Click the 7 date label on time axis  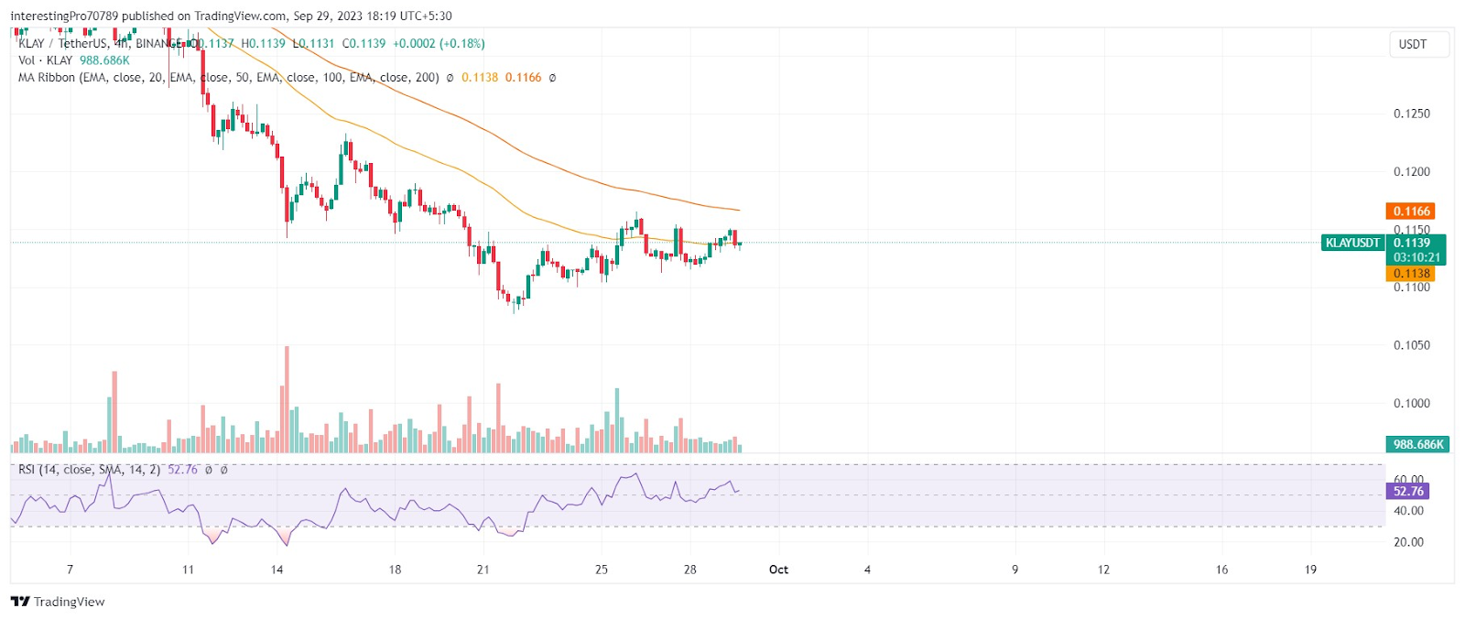[x=71, y=570]
